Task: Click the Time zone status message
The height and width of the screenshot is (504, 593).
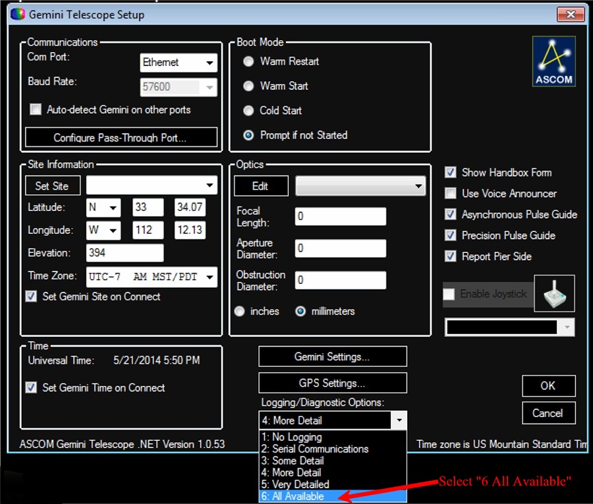Action: [501, 444]
